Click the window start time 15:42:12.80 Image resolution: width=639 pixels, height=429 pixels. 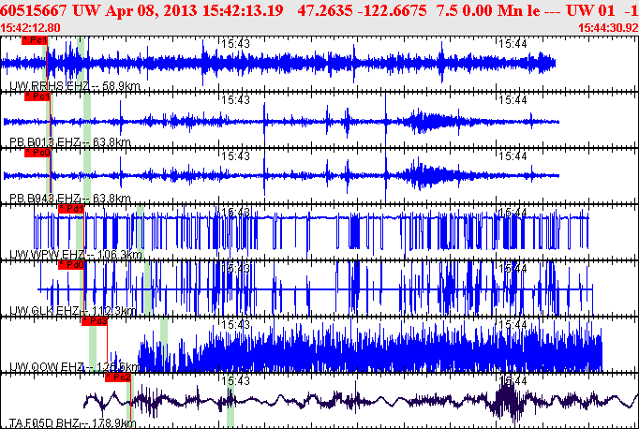coord(30,28)
